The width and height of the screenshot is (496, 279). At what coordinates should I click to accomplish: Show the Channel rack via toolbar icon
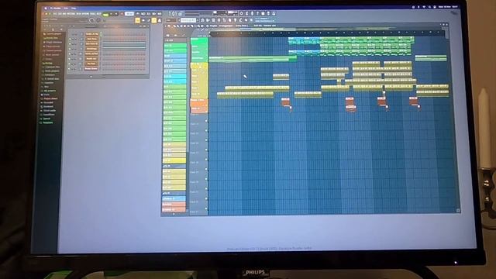214,20
